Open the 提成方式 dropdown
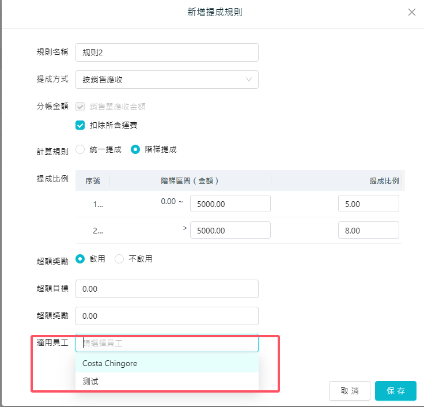 point(161,80)
